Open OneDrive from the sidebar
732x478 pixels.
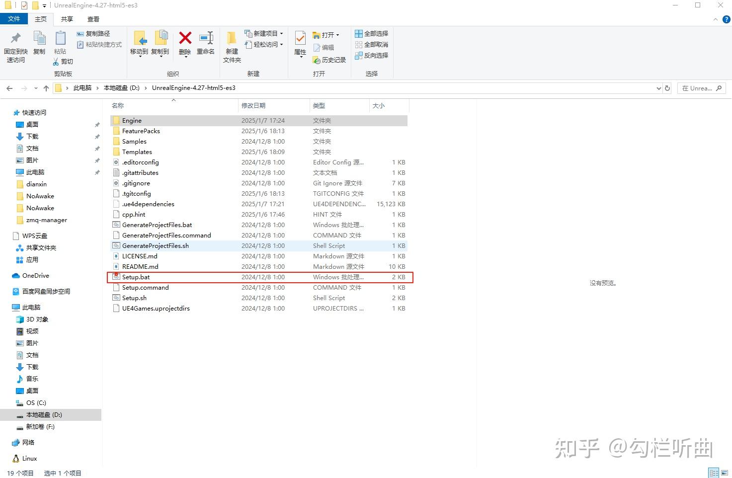(x=35, y=275)
